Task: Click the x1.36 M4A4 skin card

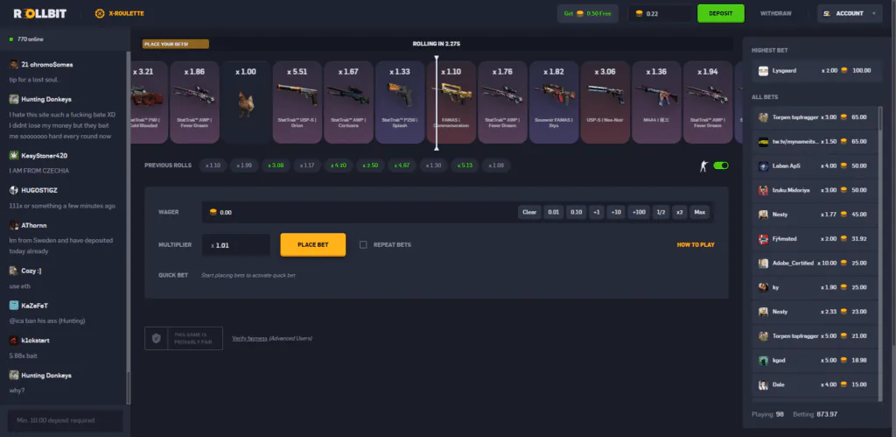Action: tap(656, 102)
